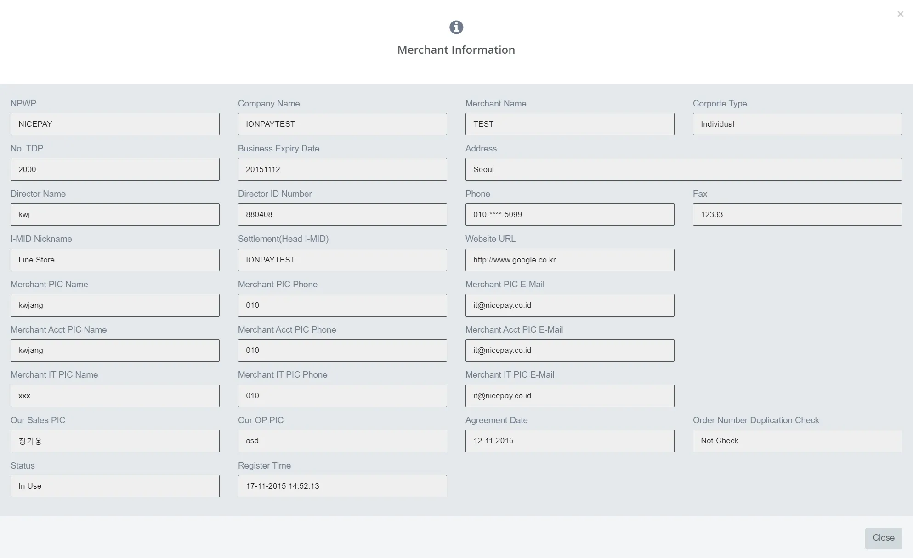Click the NPWP input field
The height and width of the screenshot is (558, 913).
(114, 124)
